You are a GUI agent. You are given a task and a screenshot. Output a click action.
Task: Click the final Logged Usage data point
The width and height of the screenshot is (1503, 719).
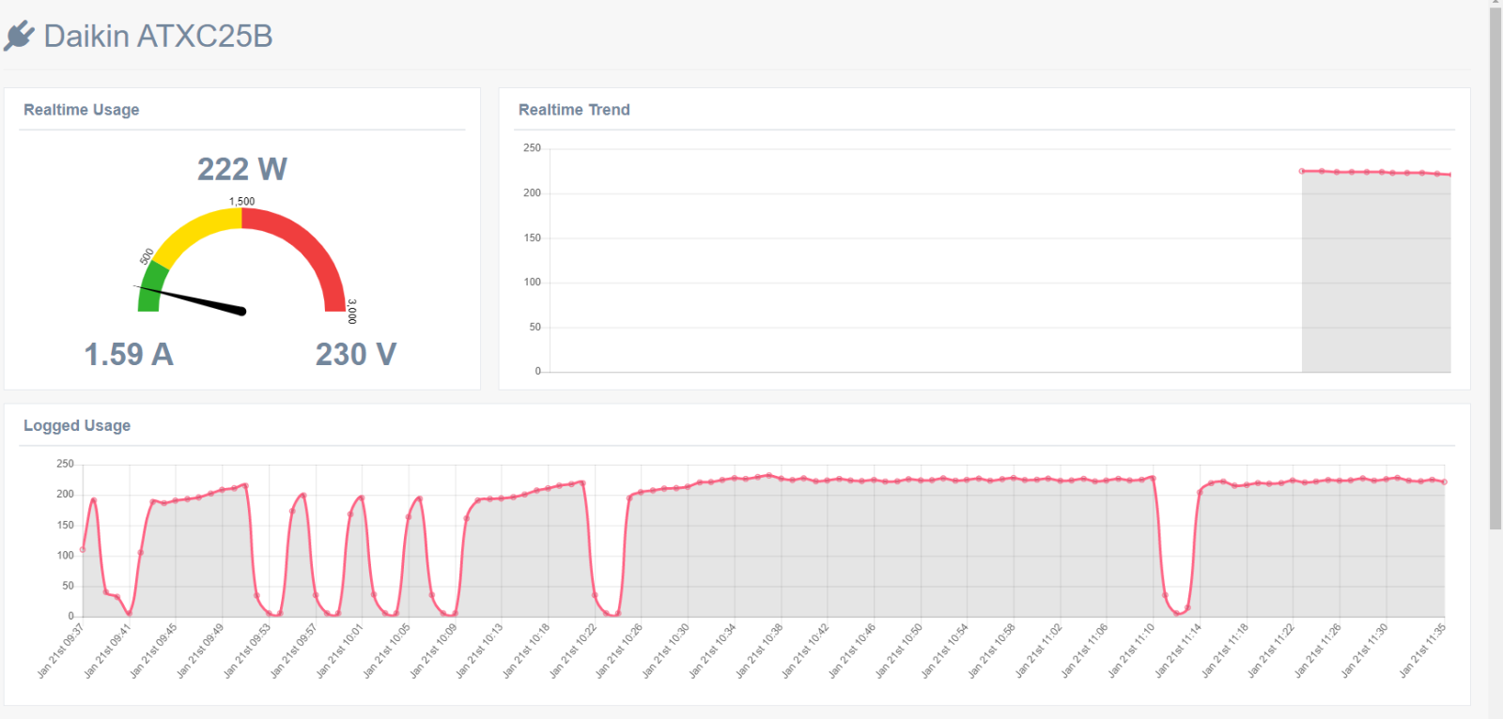pos(1445,482)
